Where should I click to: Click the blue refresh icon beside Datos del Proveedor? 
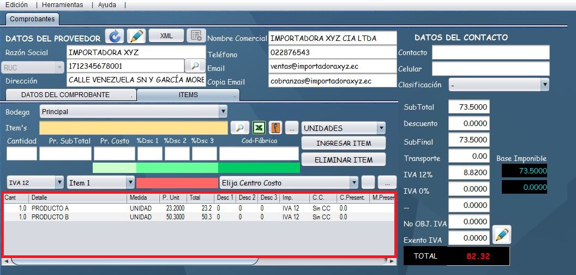click(115, 37)
